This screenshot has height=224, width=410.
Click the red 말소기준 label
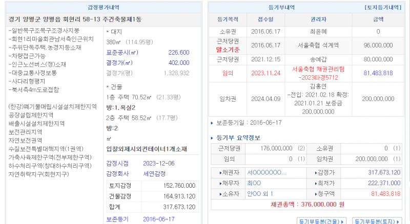click(x=228, y=50)
